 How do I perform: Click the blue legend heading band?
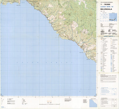[x=109, y=37]
